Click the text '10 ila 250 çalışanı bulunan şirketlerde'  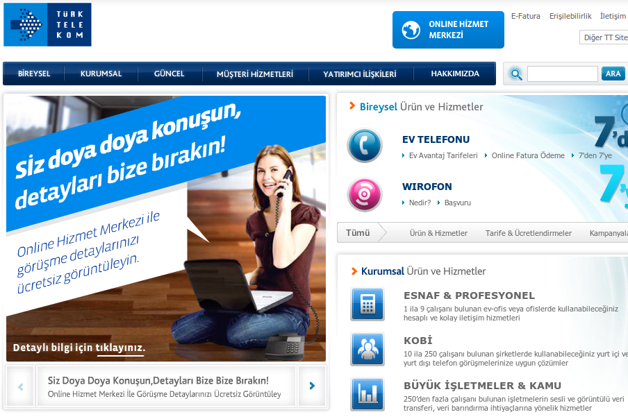[516, 359]
